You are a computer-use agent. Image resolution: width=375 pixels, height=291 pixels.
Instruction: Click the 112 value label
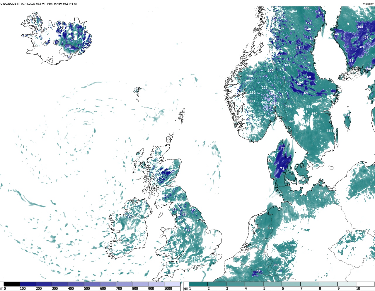[335, 92]
